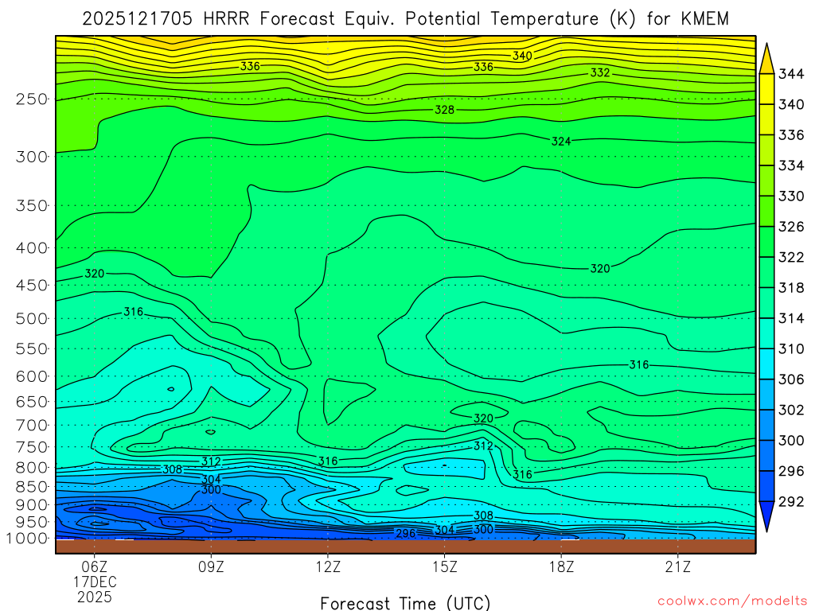Click the 2025 year label under 17DEC
The width and height of the screenshot is (815, 611).
(95, 597)
